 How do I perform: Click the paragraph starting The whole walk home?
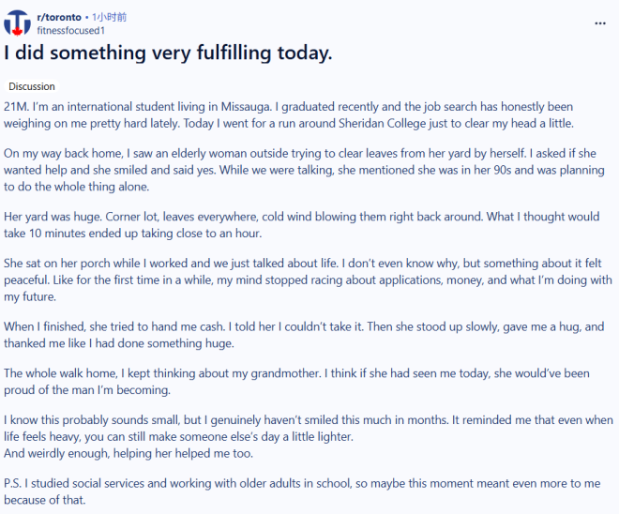point(296,382)
